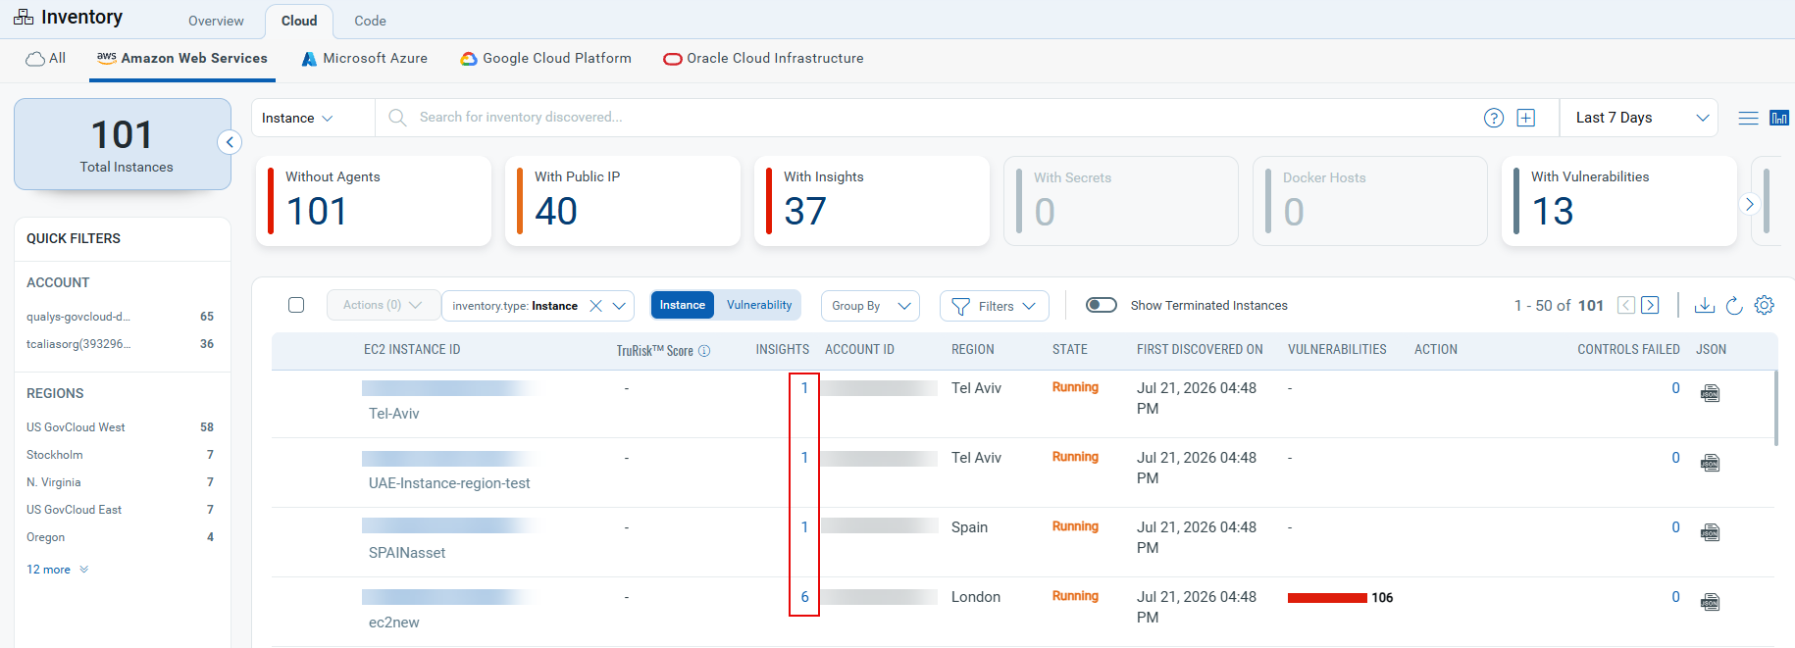Expand 12 more regions
Image resolution: width=1795 pixels, height=648 pixels.
click(x=58, y=570)
